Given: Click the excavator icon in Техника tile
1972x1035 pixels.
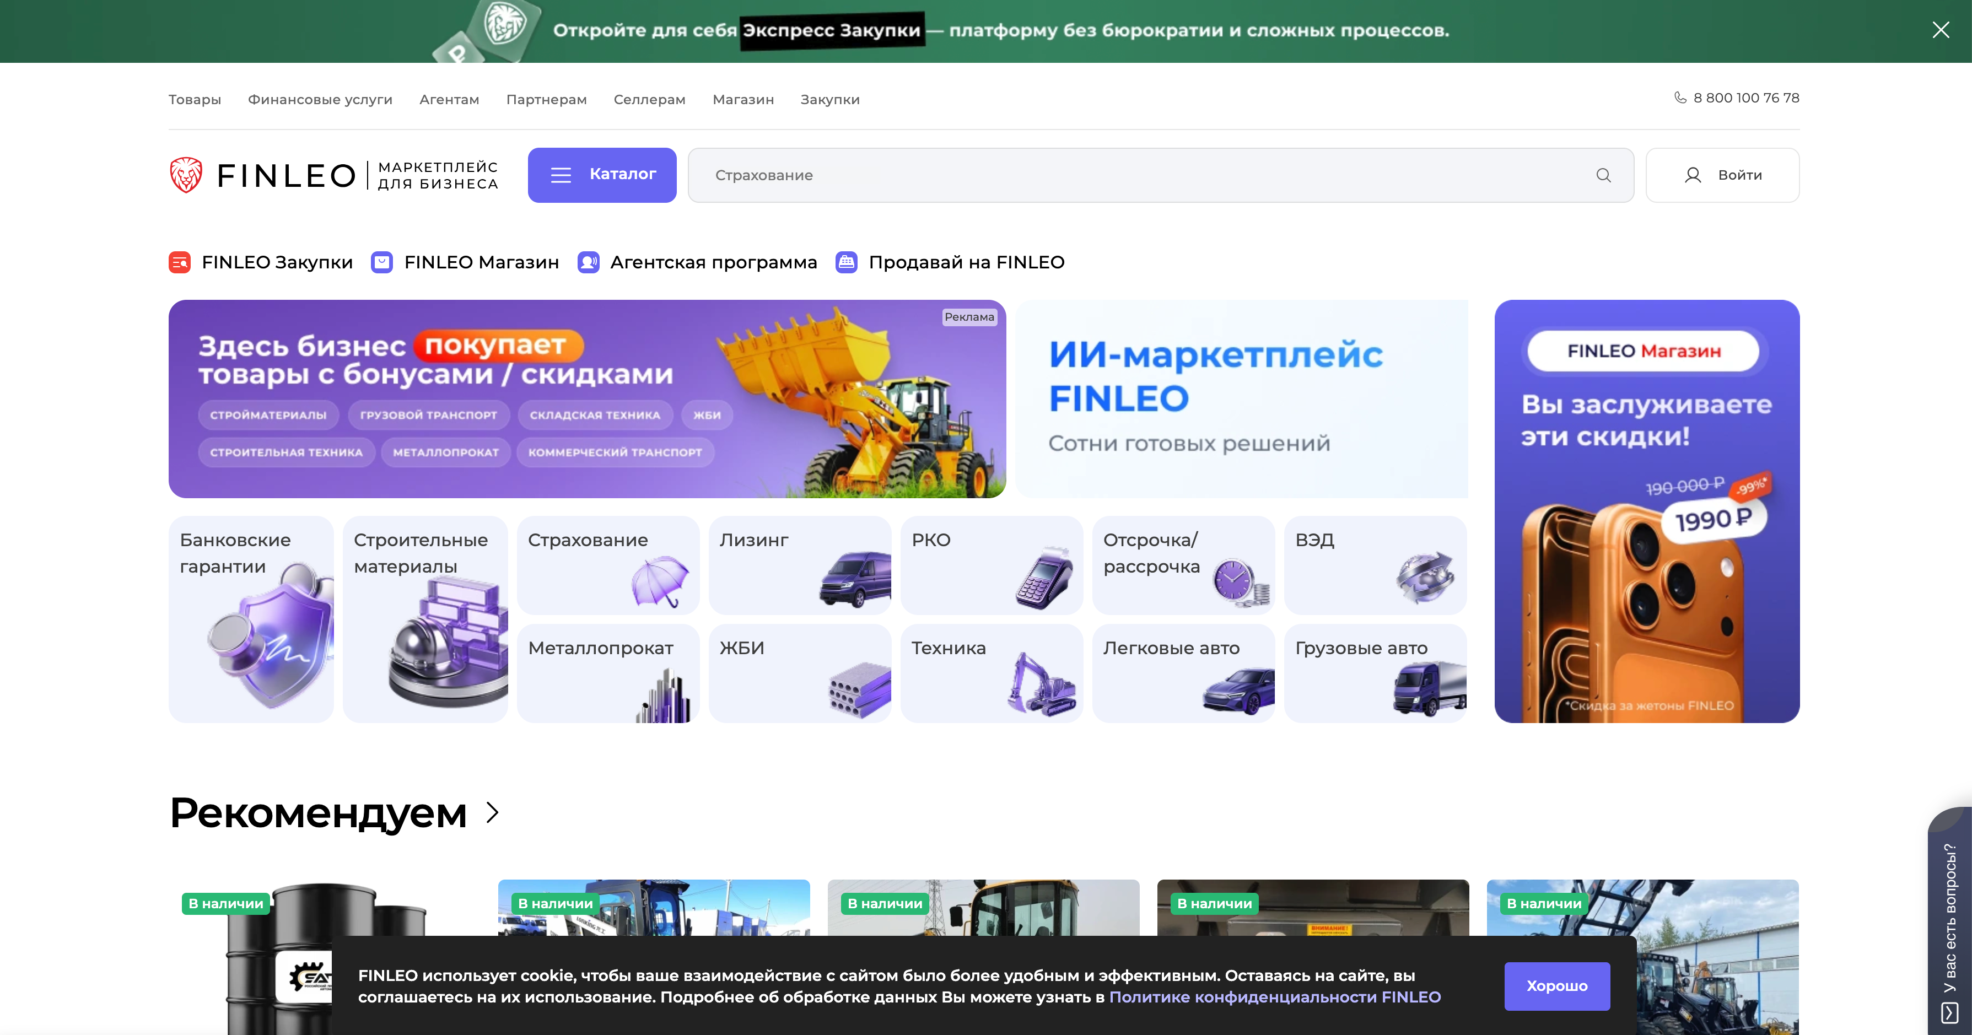Looking at the screenshot, I should [x=1041, y=683].
